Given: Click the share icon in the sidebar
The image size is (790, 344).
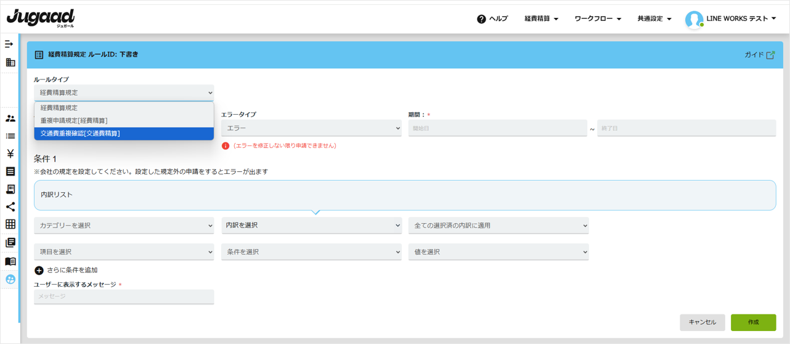Looking at the screenshot, I should (x=10, y=207).
